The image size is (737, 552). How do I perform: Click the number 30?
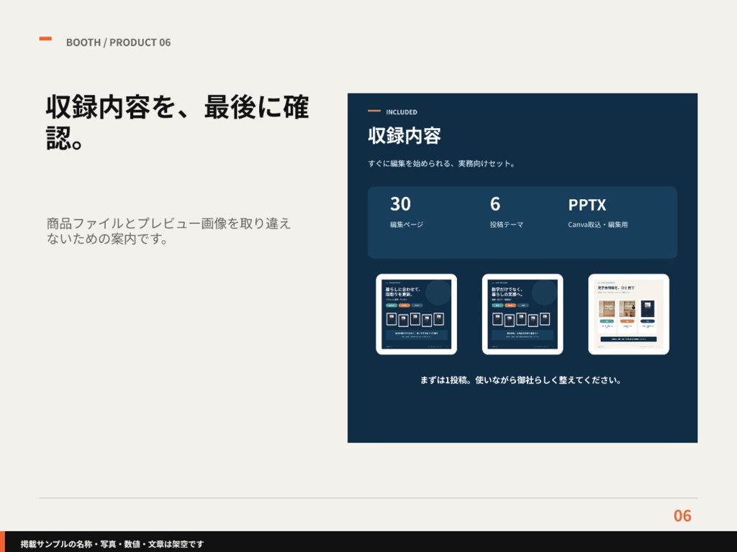point(400,204)
